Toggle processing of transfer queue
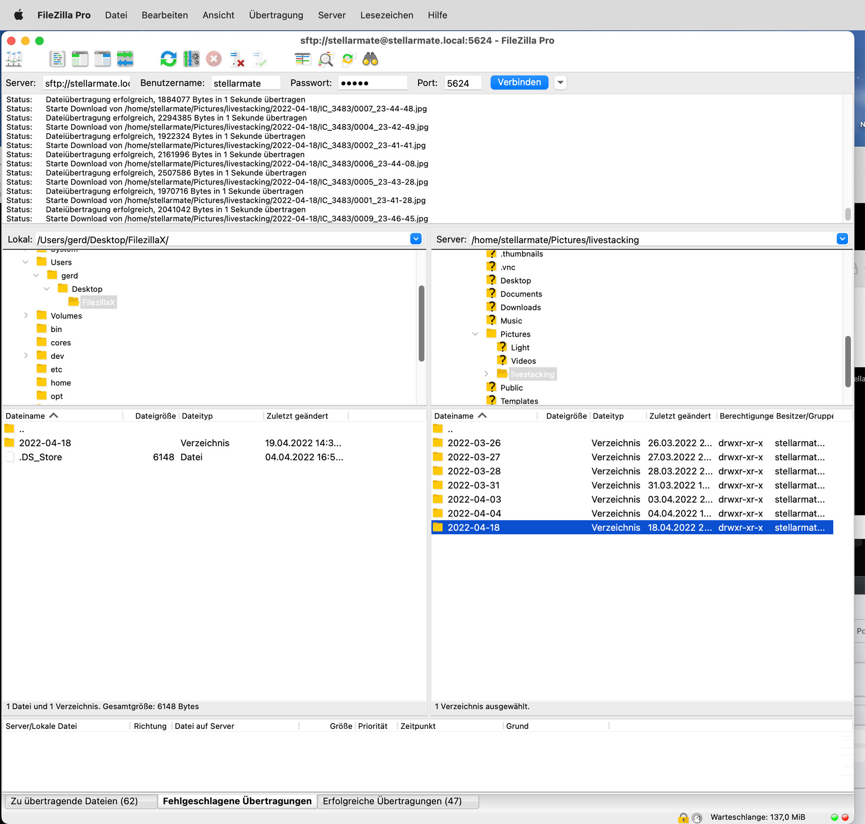865x824 pixels. pos(191,59)
